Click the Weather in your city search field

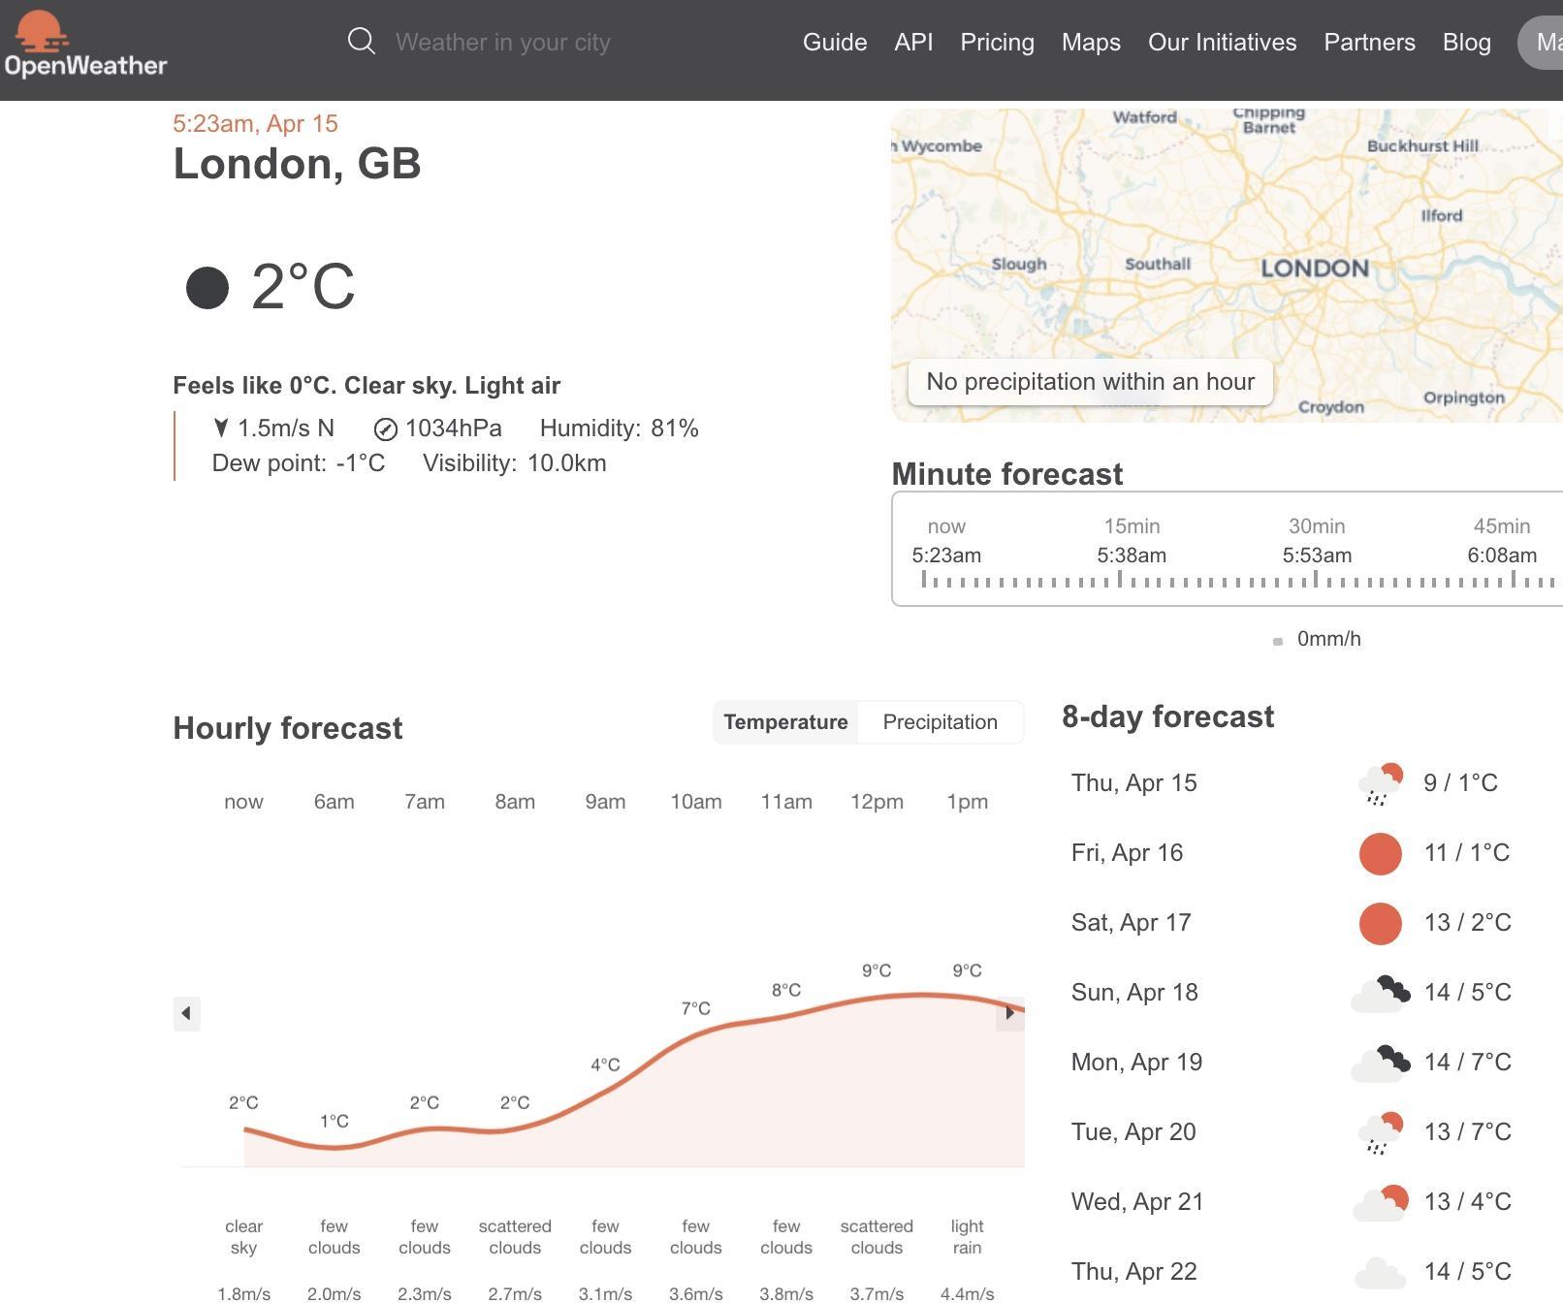[503, 42]
